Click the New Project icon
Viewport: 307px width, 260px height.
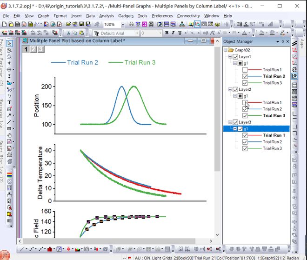(4, 24)
